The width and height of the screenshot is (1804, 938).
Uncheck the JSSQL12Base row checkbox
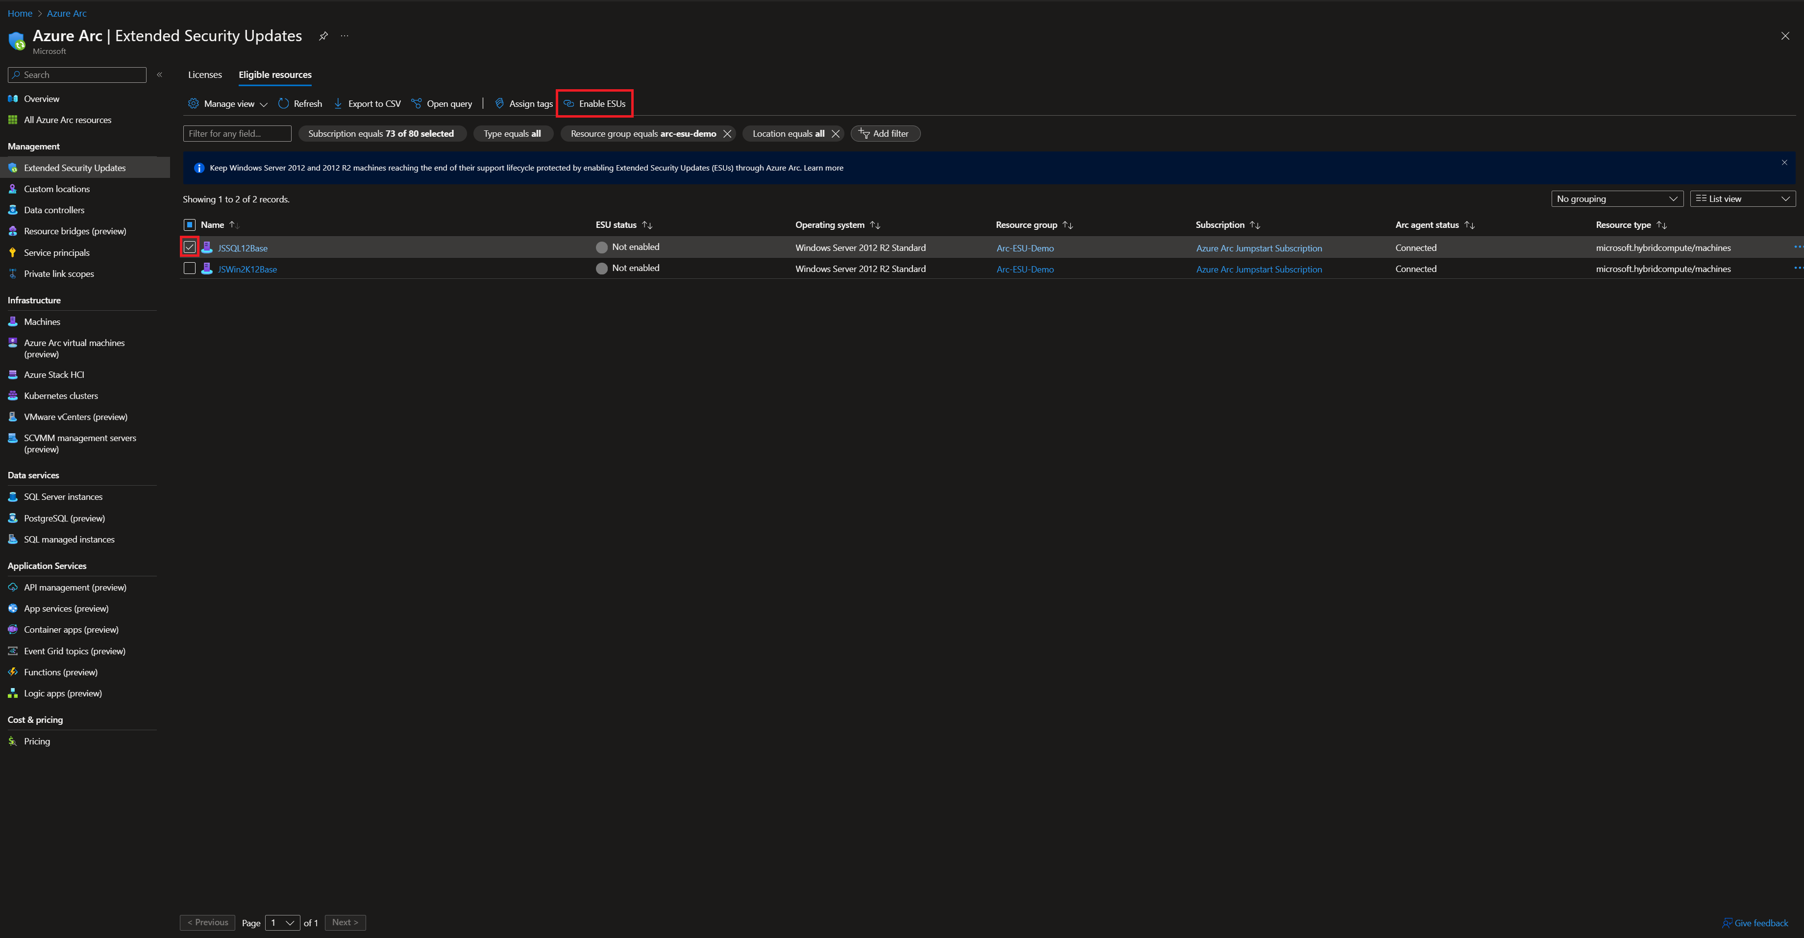189,247
